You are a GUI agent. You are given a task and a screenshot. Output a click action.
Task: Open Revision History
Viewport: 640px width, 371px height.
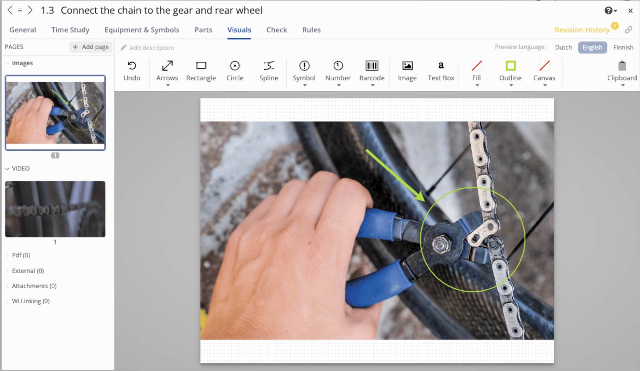click(582, 30)
